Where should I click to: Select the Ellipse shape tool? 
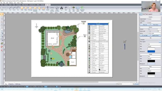point(26,8)
